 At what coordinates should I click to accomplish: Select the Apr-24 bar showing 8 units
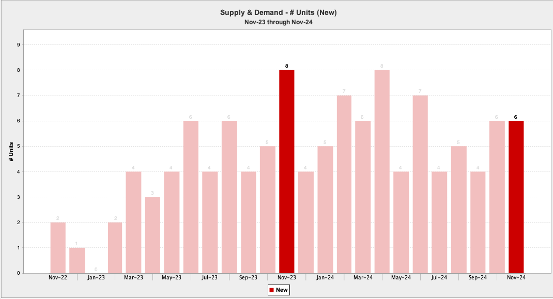point(382,171)
